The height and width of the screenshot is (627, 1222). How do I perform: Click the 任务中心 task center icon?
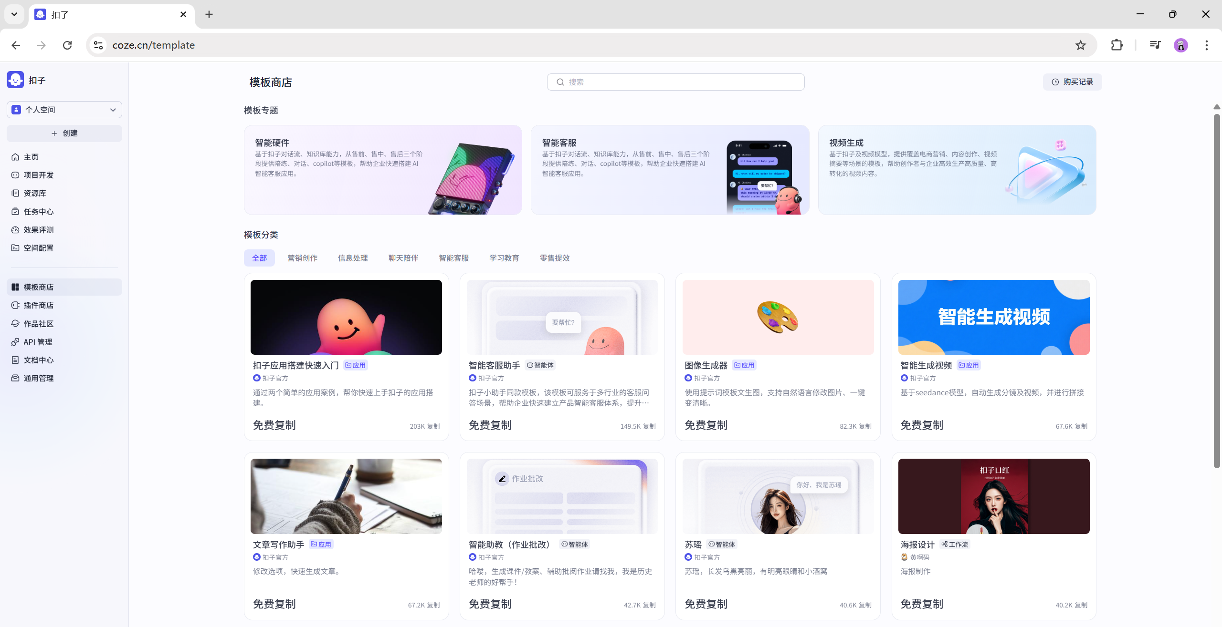click(x=15, y=212)
